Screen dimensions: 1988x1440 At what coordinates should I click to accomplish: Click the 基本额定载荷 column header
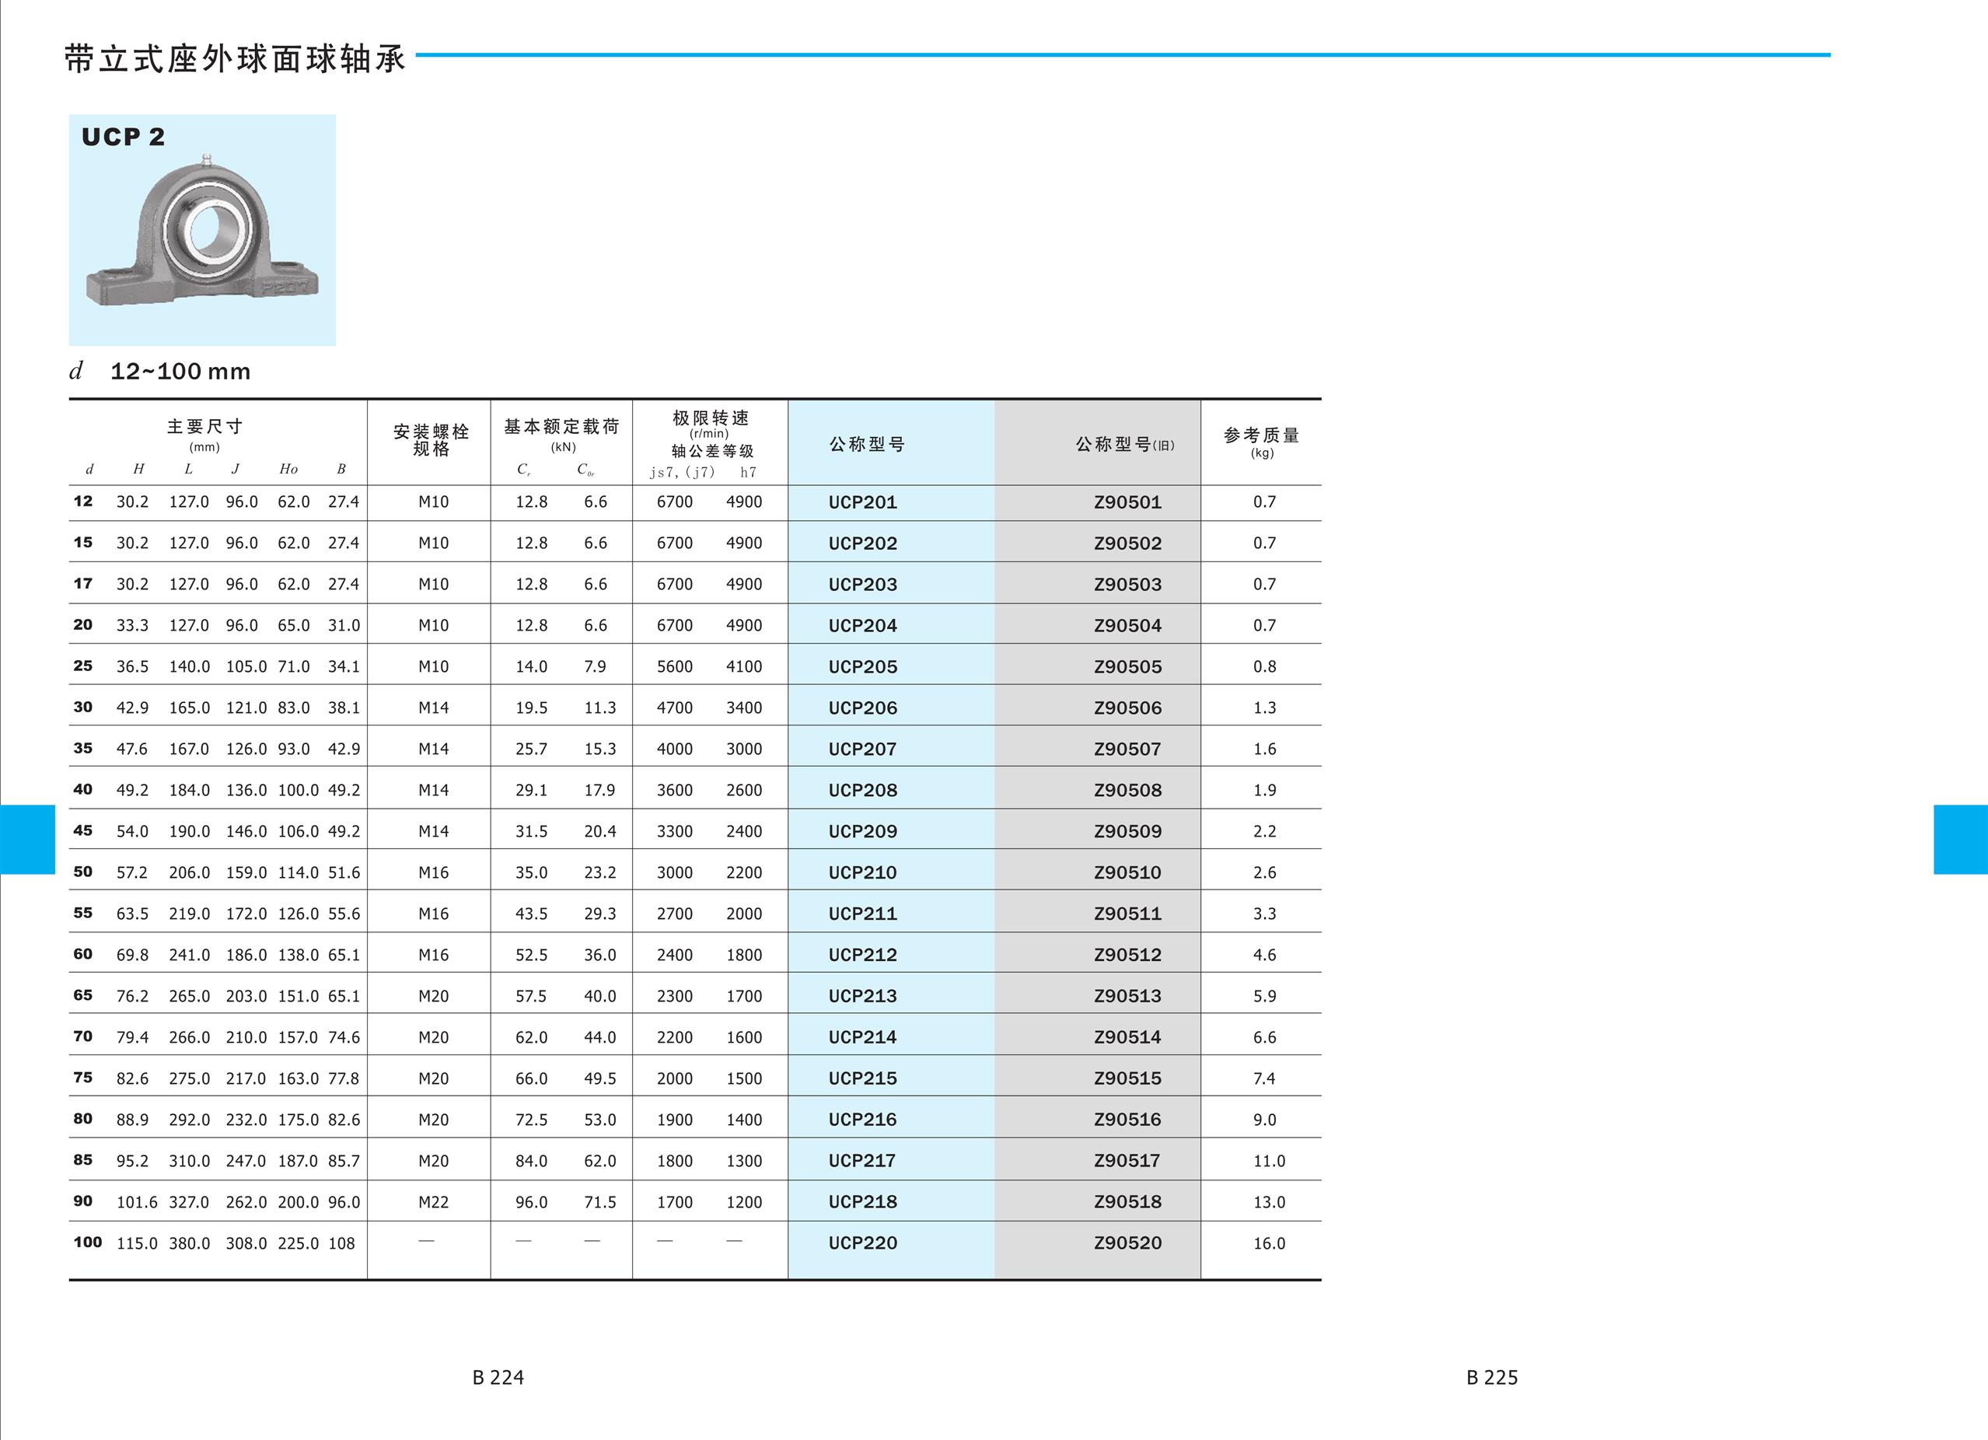(x=561, y=427)
